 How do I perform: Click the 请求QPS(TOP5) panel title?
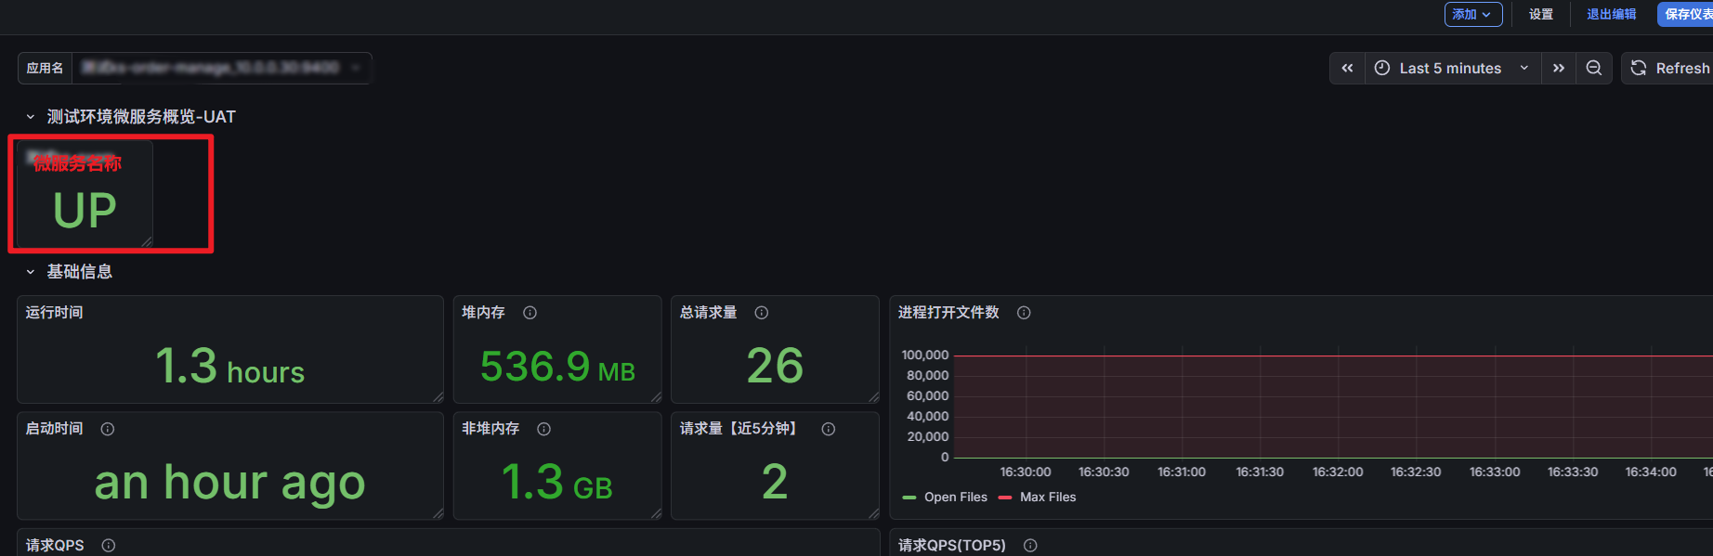[x=951, y=546]
